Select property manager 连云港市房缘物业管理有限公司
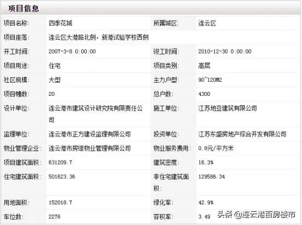302x225 pixels. point(89,148)
